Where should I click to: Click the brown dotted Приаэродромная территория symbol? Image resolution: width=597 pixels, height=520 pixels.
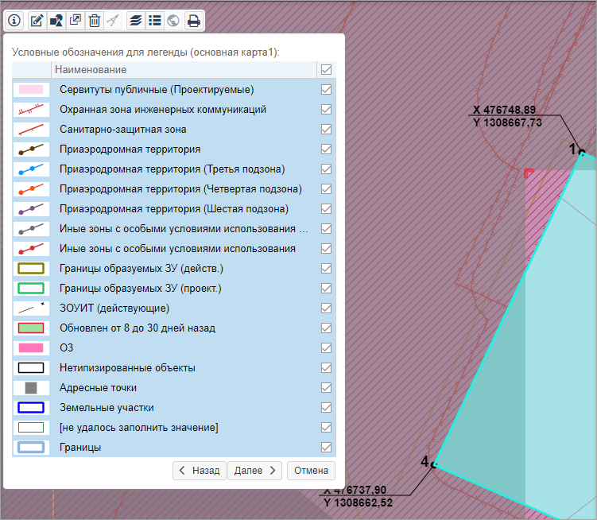tap(31, 149)
